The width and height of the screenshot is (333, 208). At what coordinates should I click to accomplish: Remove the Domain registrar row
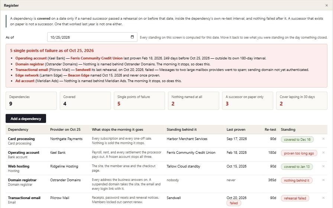323,180
